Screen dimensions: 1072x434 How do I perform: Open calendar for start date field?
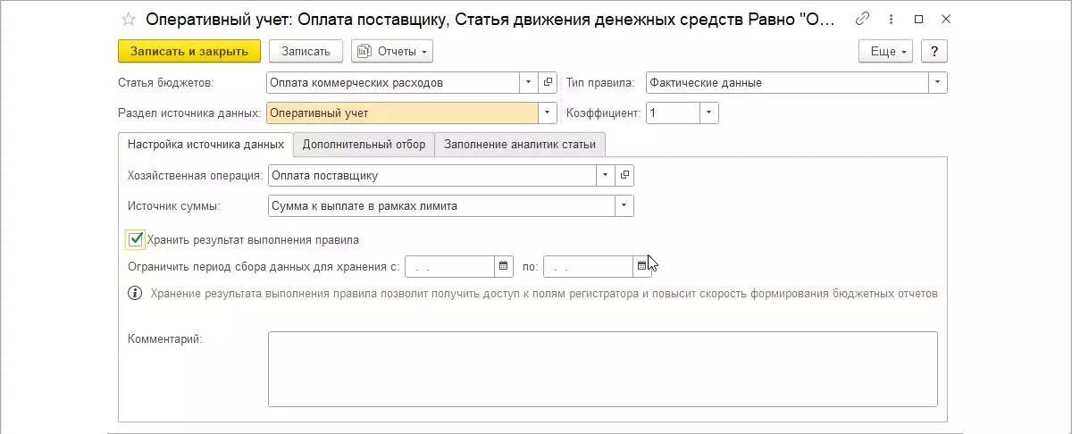coord(504,266)
